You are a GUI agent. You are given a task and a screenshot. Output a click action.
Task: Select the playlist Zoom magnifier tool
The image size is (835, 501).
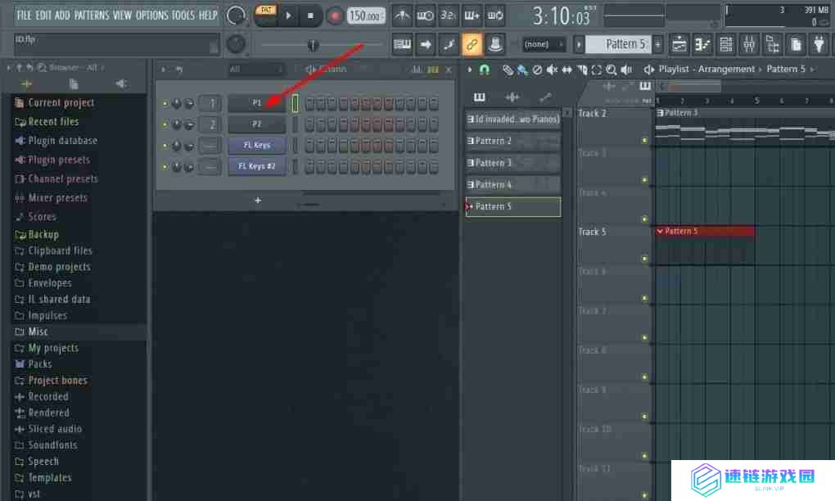[612, 70]
